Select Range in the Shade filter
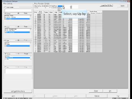The height and width of the screenshot is (99, 132). coord(26,54)
